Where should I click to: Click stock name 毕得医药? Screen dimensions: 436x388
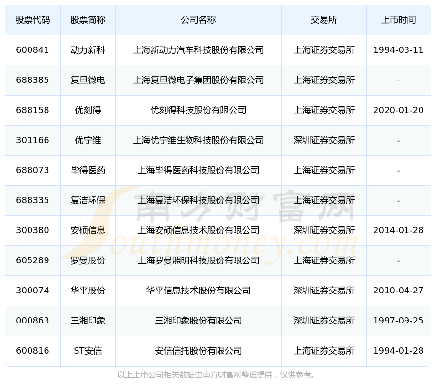point(88,170)
